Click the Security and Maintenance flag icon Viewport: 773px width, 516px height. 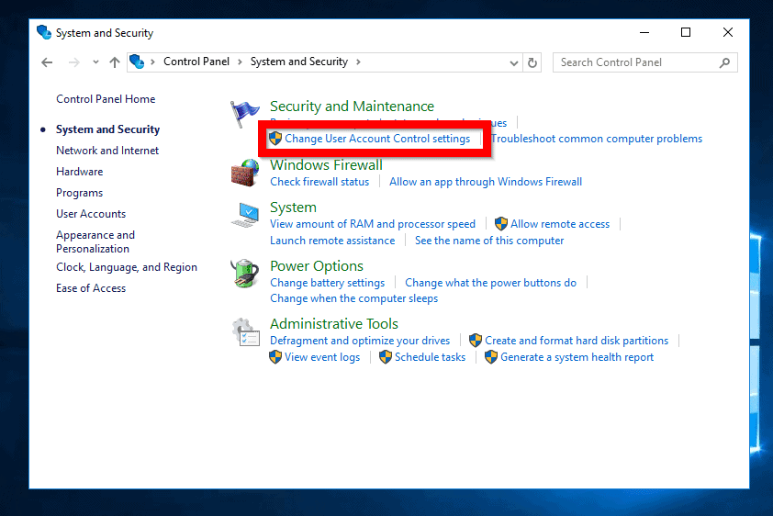click(x=244, y=113)
